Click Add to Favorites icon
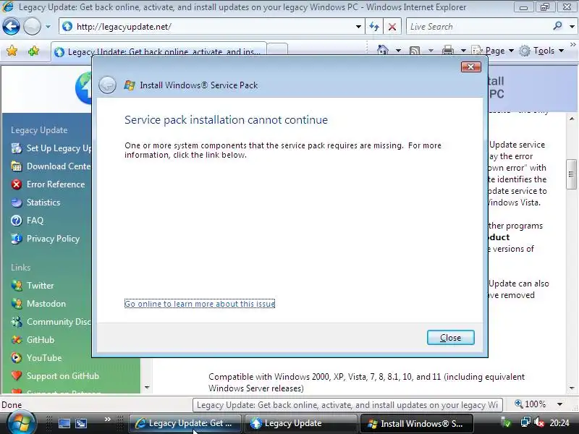Image resolution: width=579 pixels, height=434 pixels. coord(33,51)
